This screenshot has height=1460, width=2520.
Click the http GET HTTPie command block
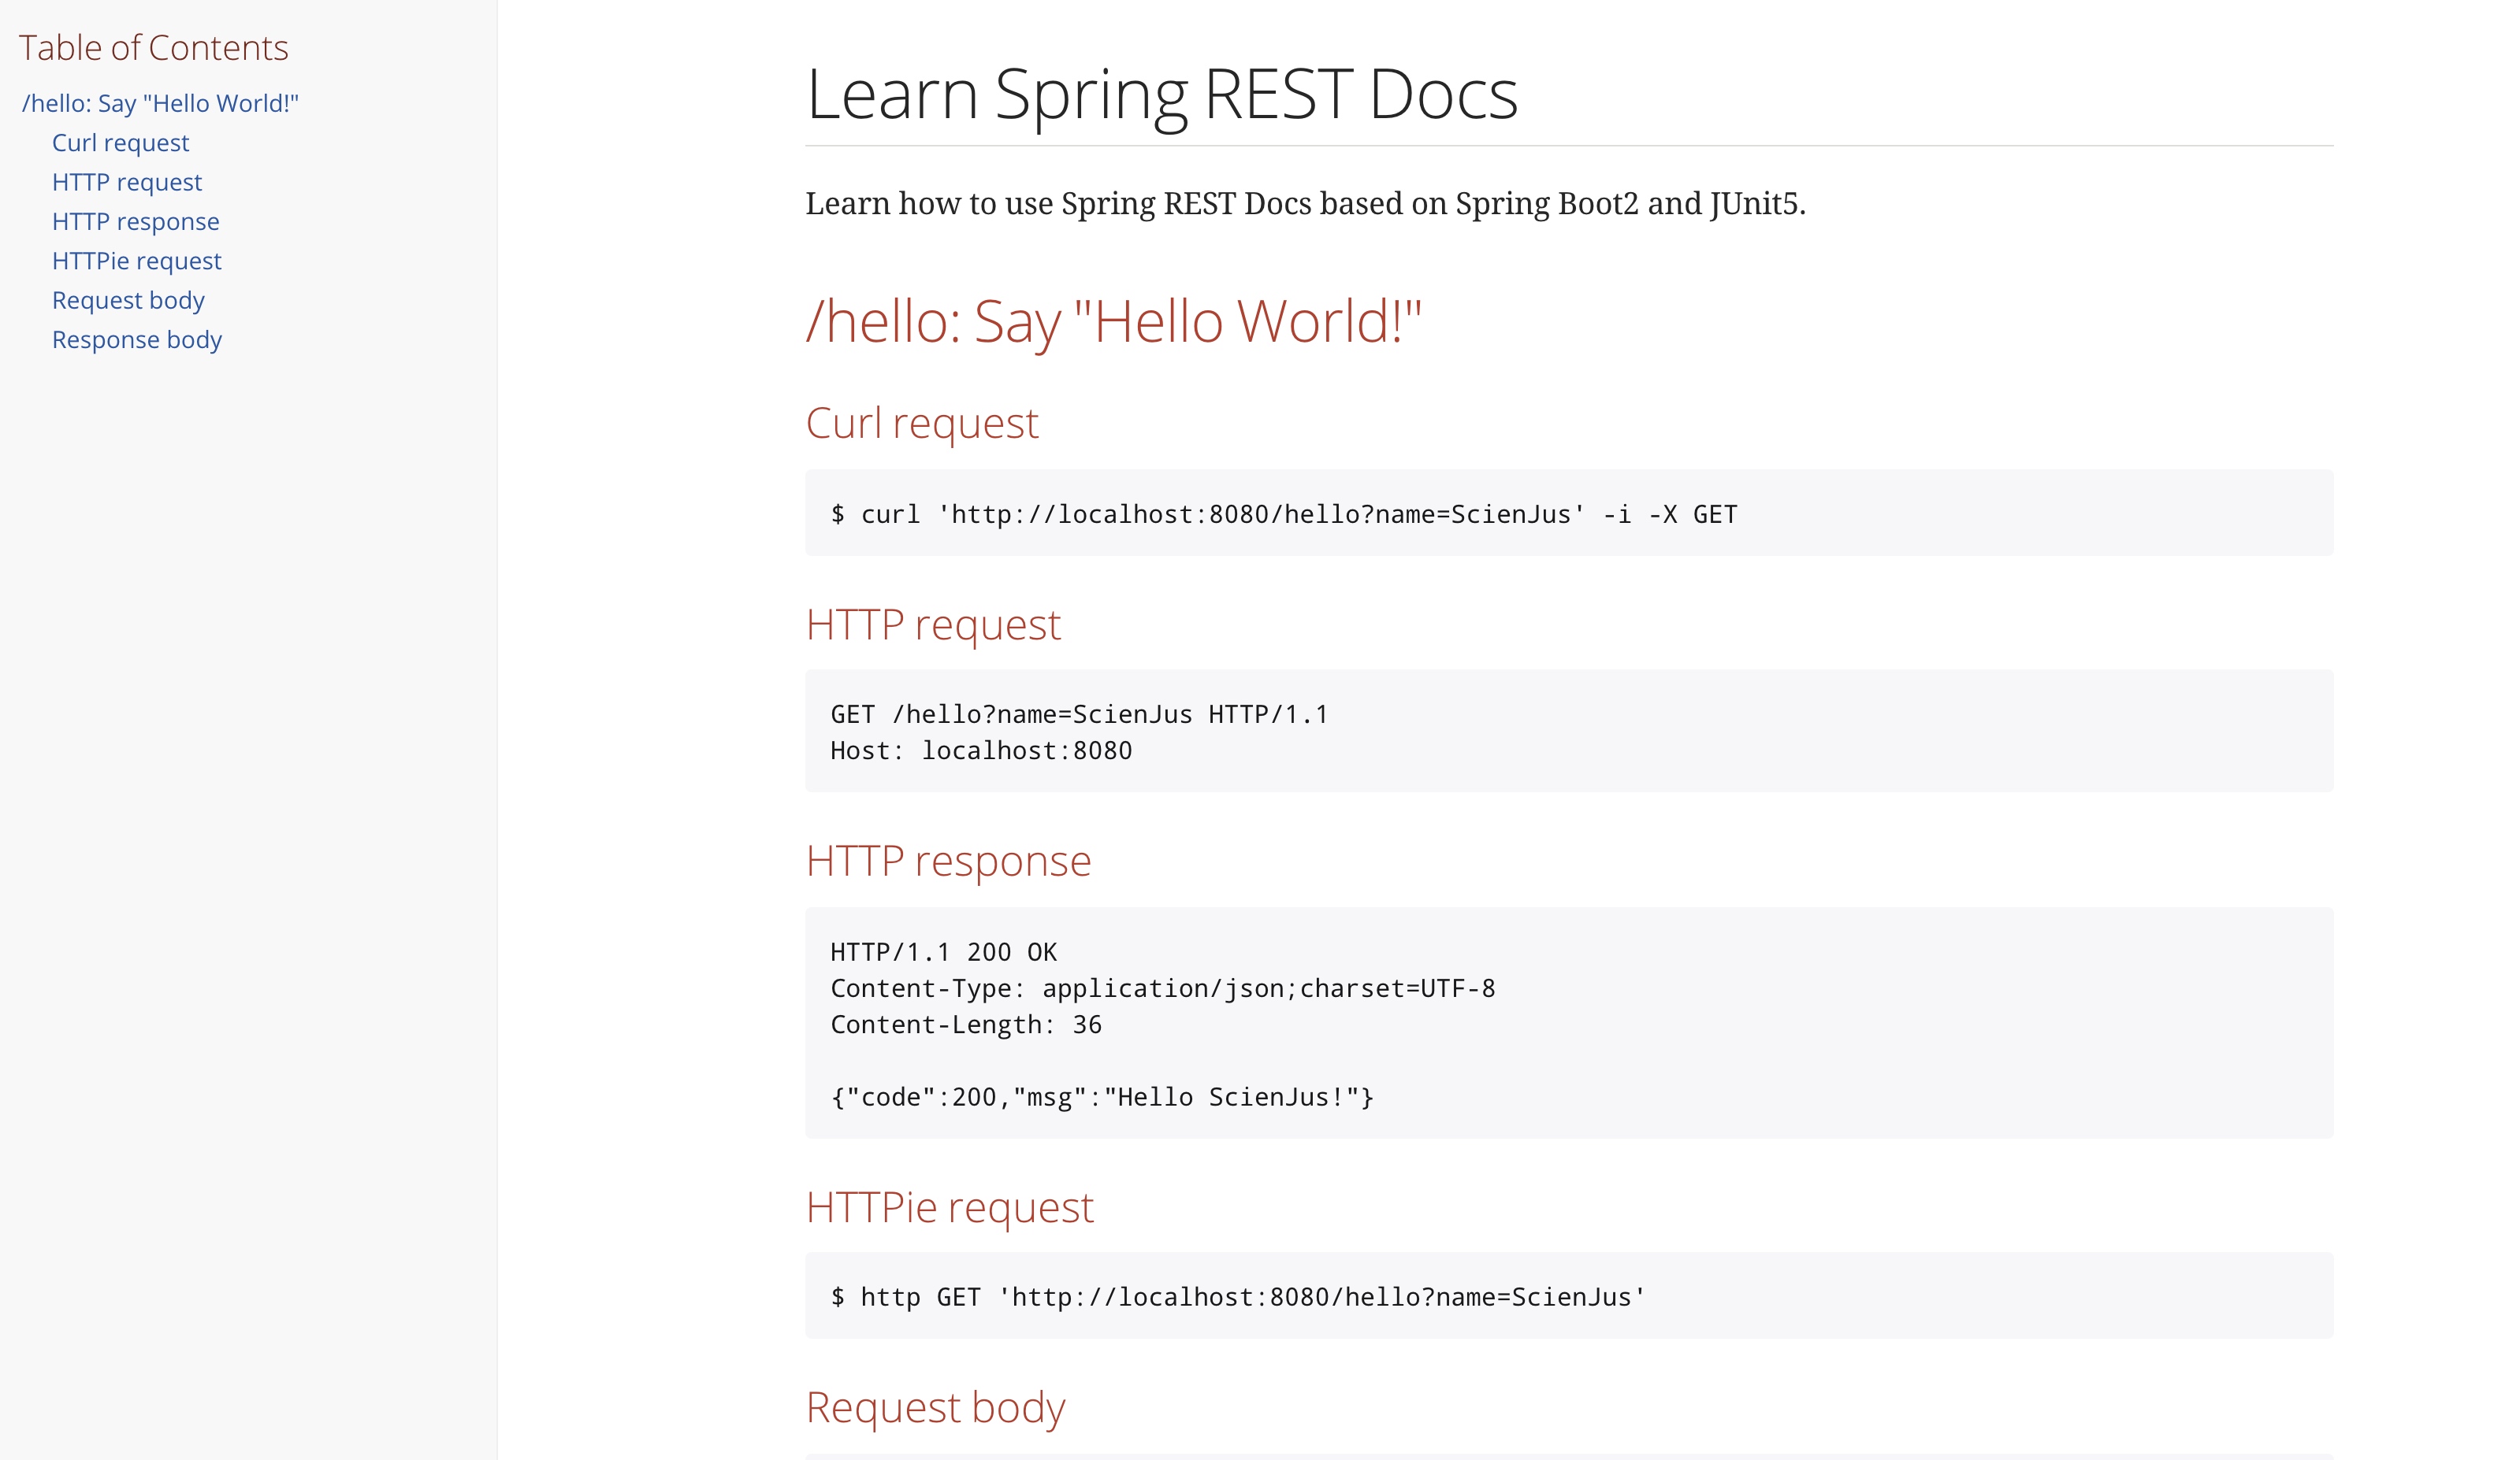click(x=1569, y=1296)
